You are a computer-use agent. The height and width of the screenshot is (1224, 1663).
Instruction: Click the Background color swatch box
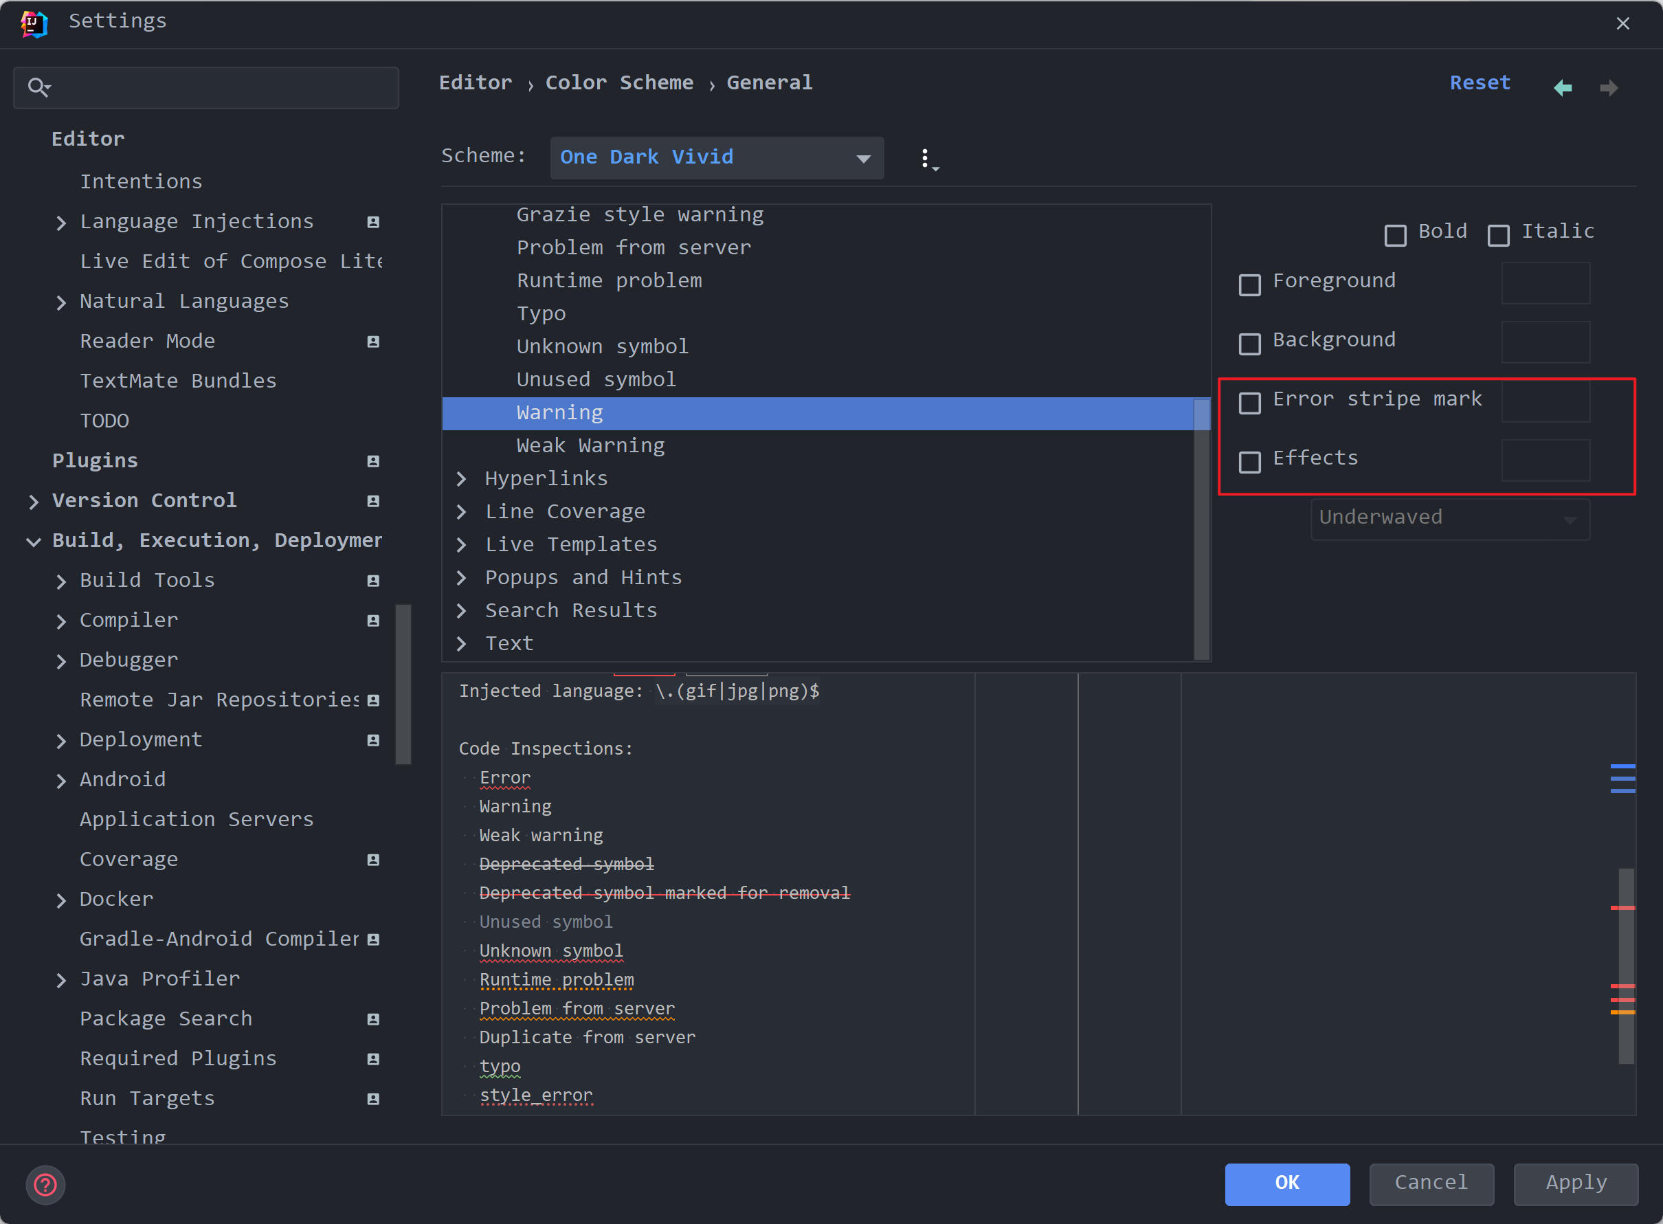[1545, 342]
